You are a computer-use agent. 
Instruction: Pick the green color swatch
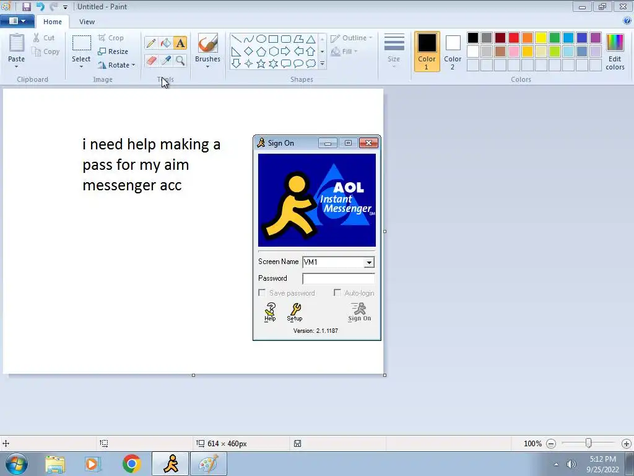tap(555, 38)
